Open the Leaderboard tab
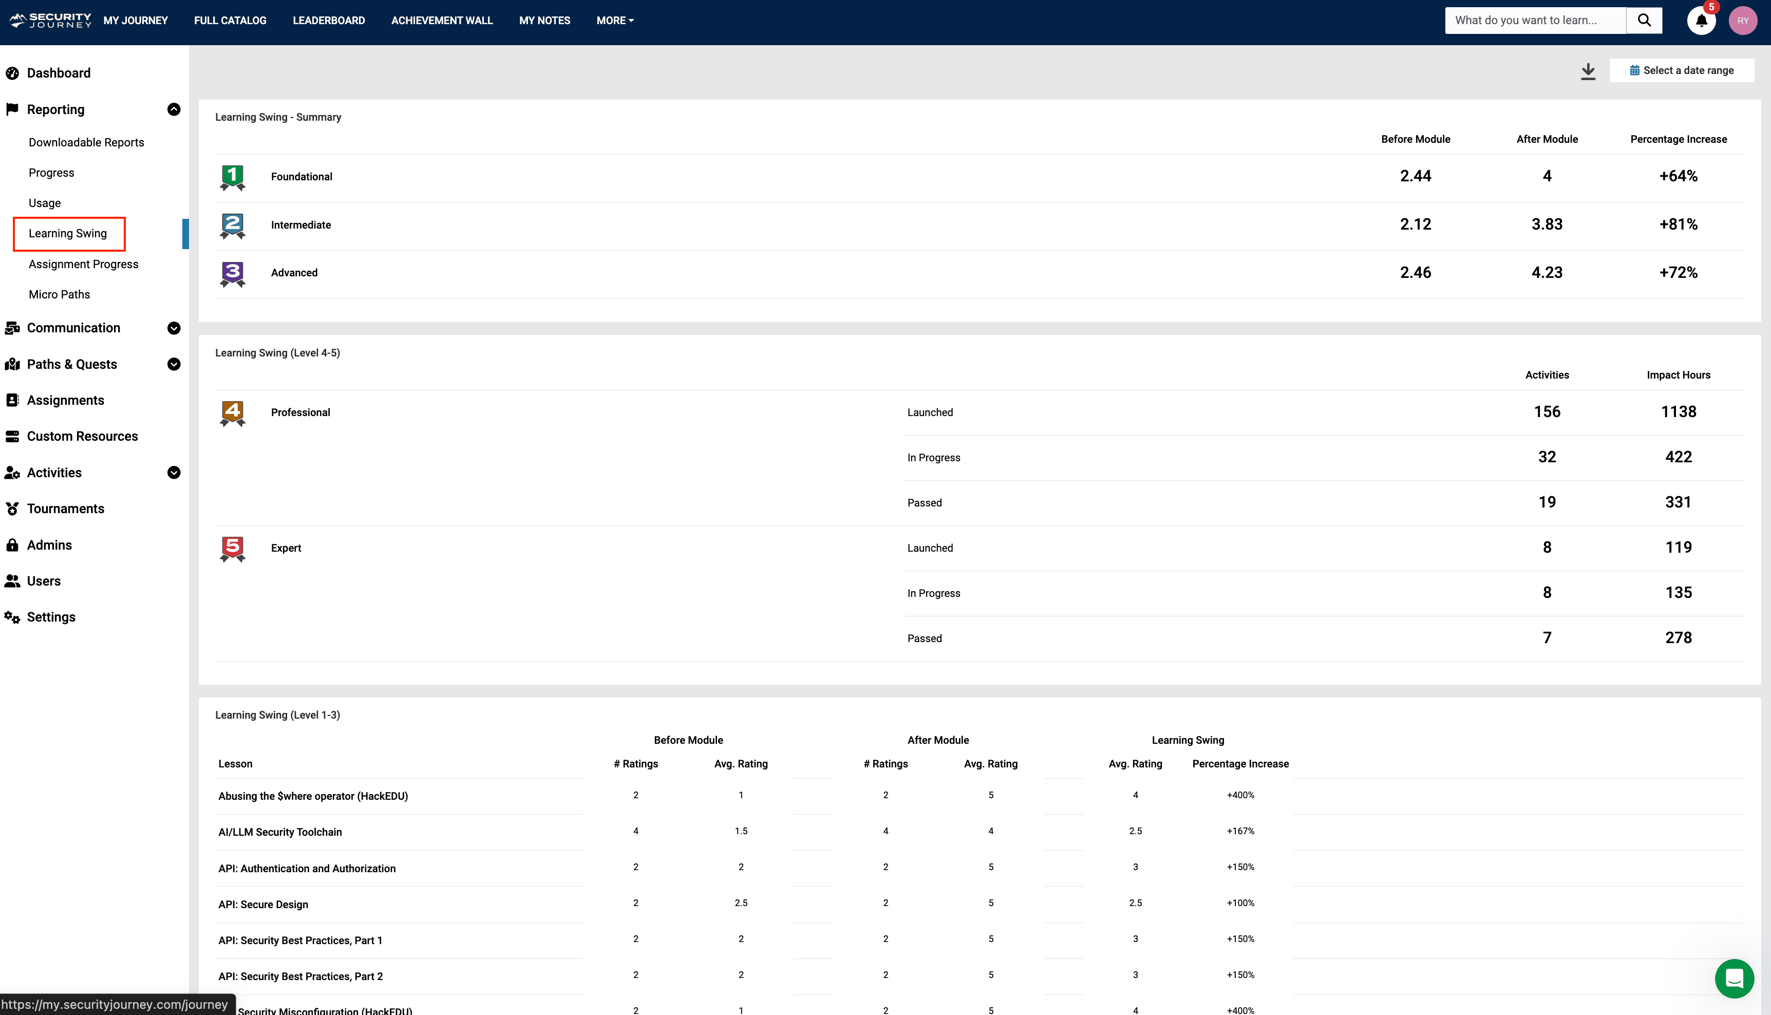Screen dimensions: 1771x1015 (x=328, y=20)
